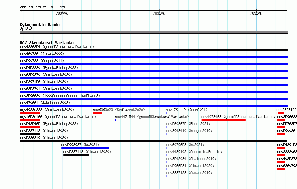The height and width of the screenshot is (189, 297).
Task: Select the nsv3948410 (Wenger2019) label
Action: 189,131
